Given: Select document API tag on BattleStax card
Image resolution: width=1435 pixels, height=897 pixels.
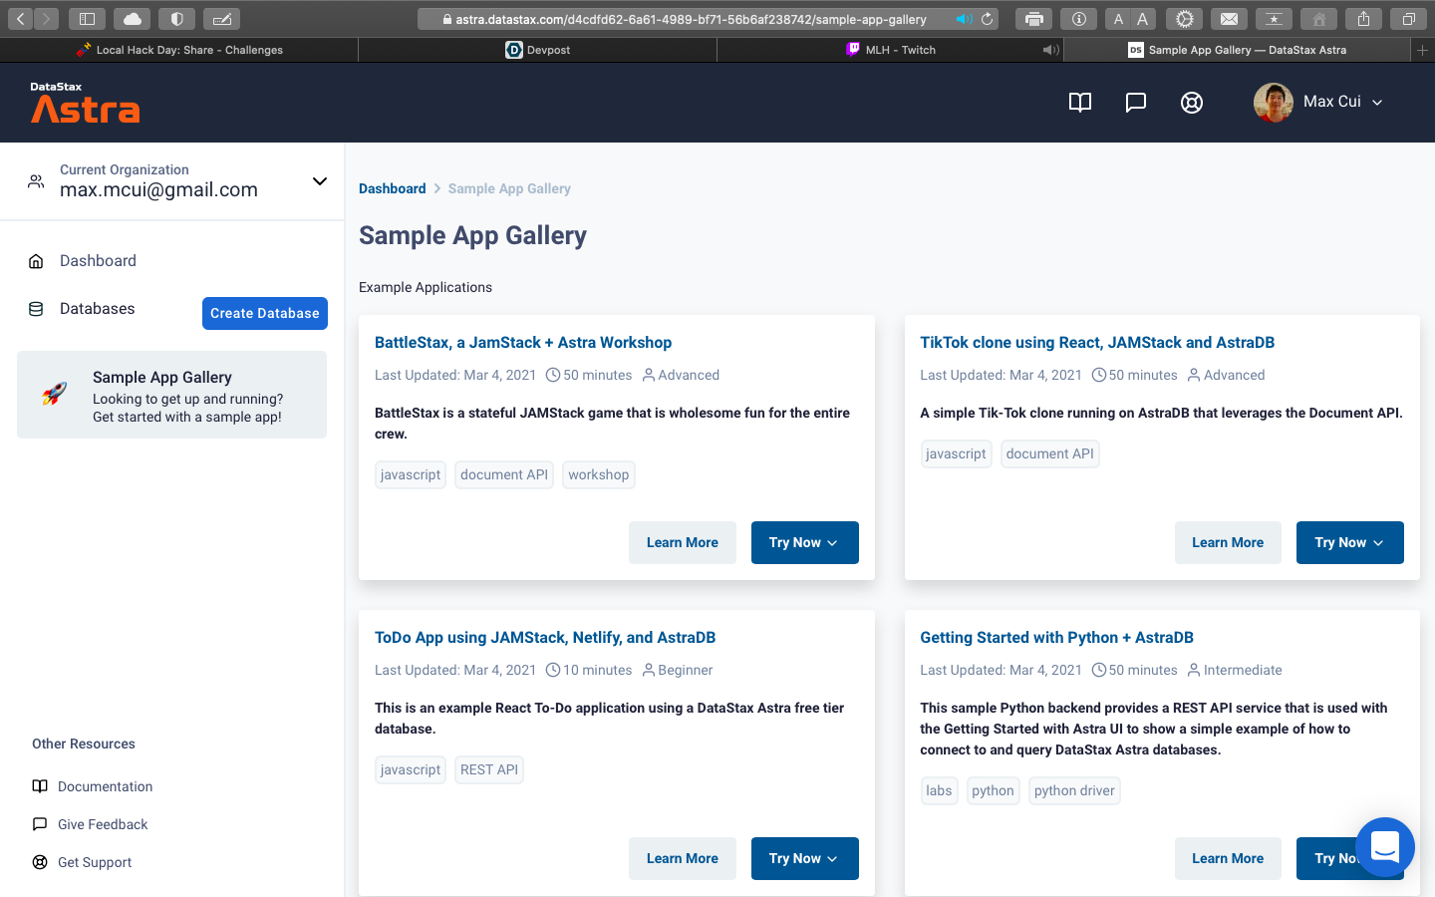Looking at the screenshot, I should [504, 474].
